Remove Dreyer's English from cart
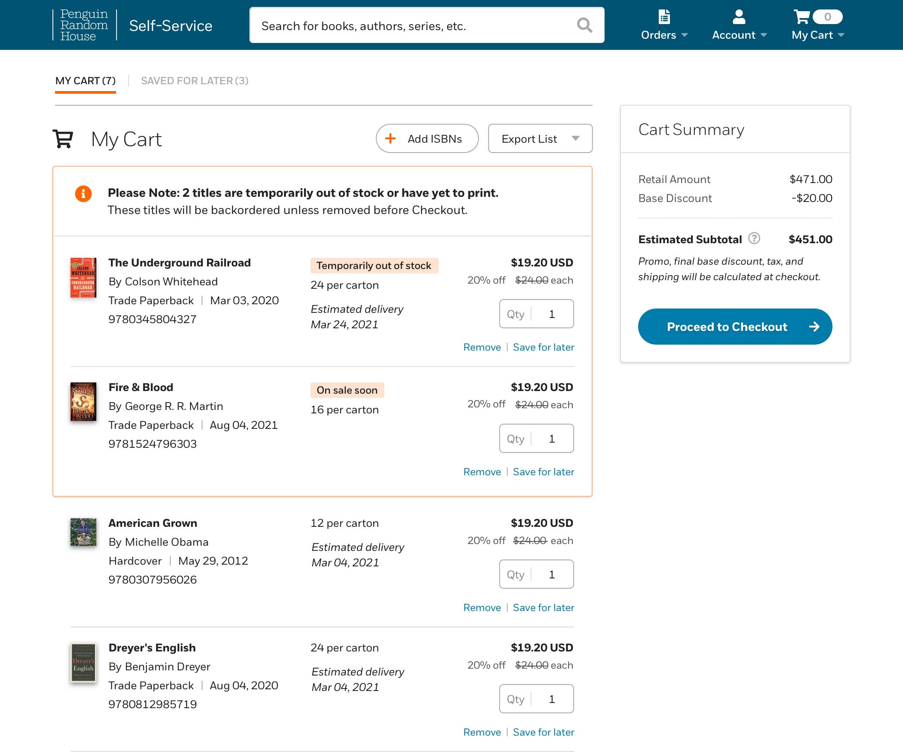903x752 pixels. (x=482, y=732)
